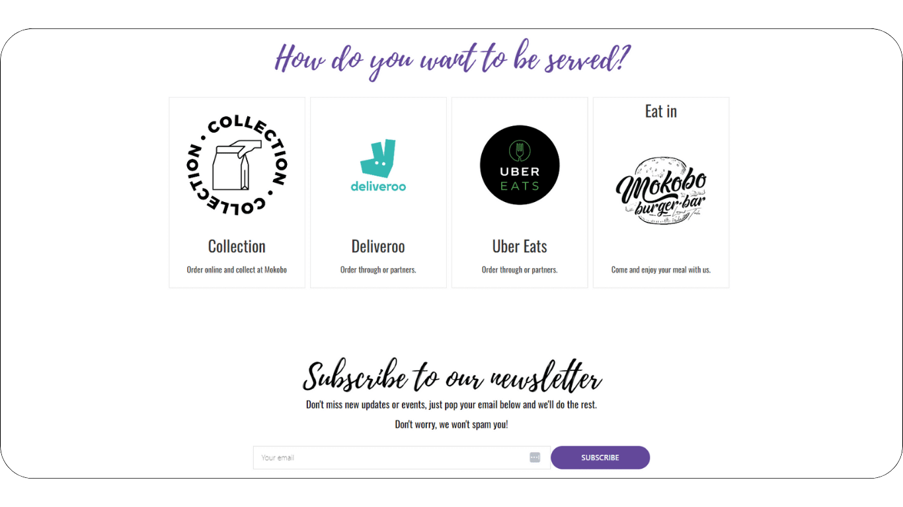Screen dimensions: 903x507
Task: Click 'Order through or partners' under Deliveroo
Action: tap(378, 269)
